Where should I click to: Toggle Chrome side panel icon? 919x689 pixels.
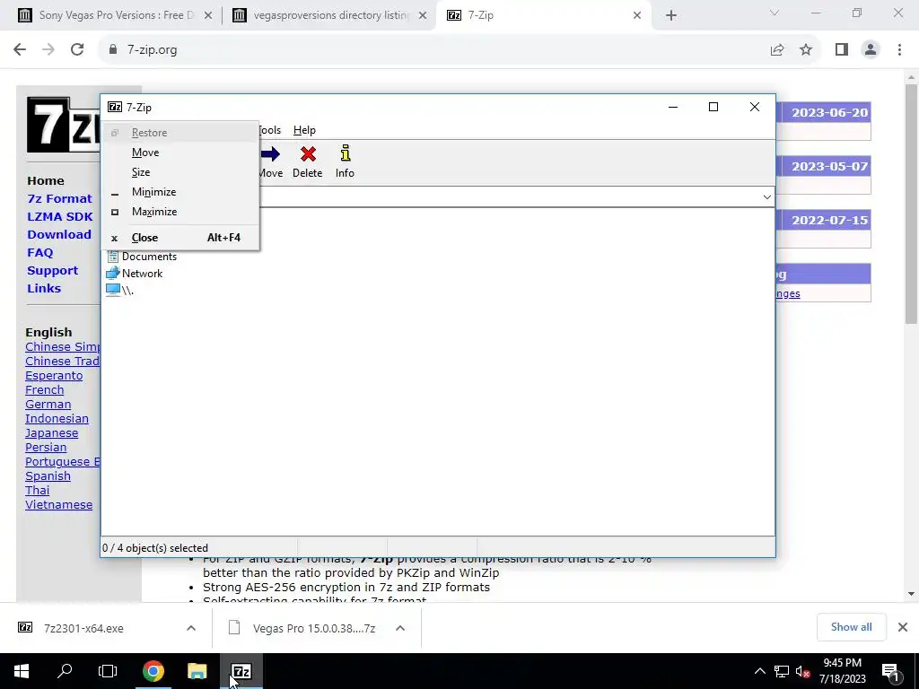tap(842, 50)
